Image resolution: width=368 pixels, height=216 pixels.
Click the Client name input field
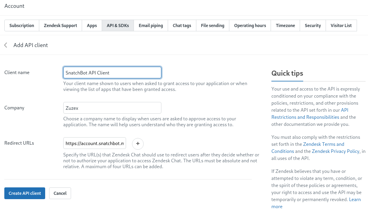click(x=112, y=73)
